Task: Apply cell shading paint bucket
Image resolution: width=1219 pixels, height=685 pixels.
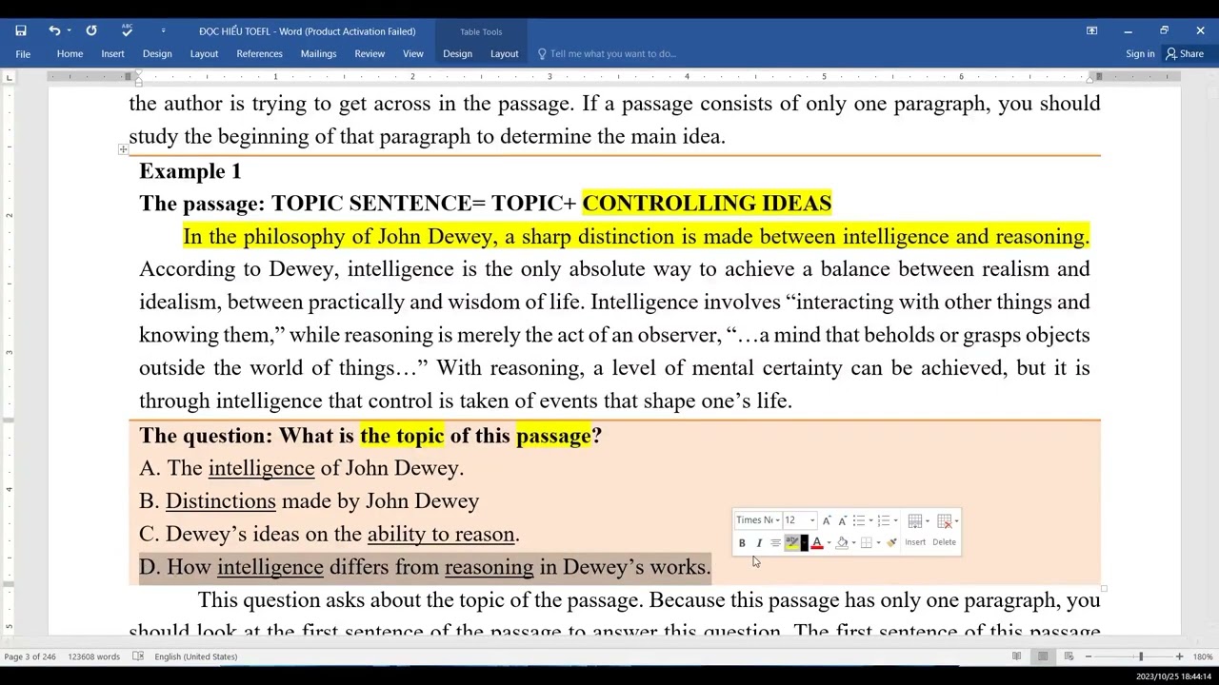Action: pyautogui.click(x=842, y=543)
